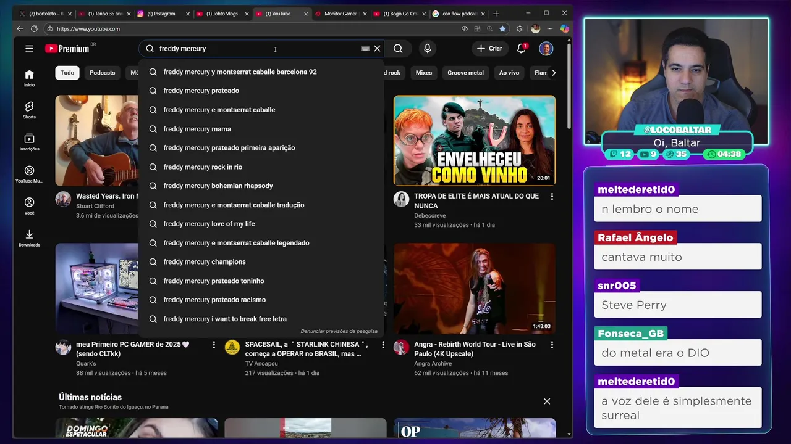Open the browser three-dot settings menu
The width and height of the screenshot is (791, 444).
pyautogui.click(x=549, y=29)
